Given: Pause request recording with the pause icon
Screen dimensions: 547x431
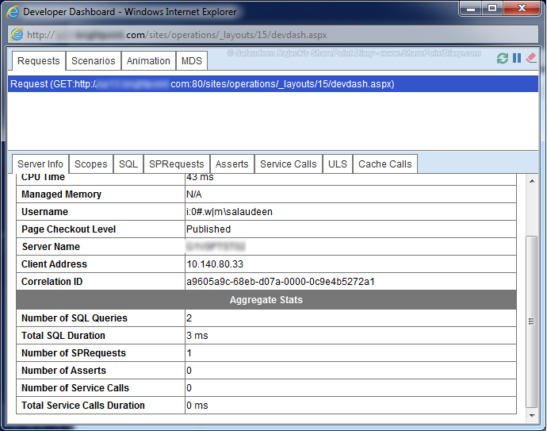Looking at the screenshot, I should 517,58.
